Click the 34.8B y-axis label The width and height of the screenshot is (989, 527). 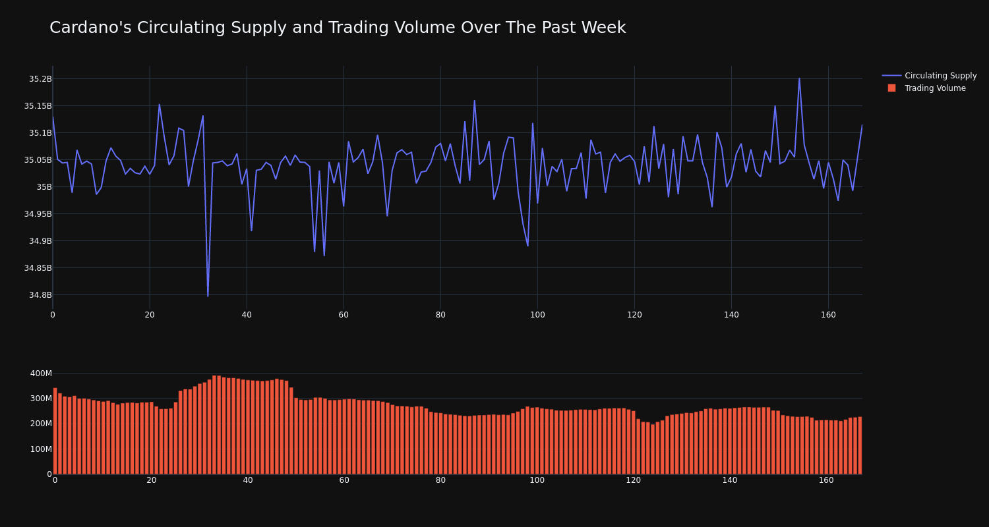(x=40, y=295)
